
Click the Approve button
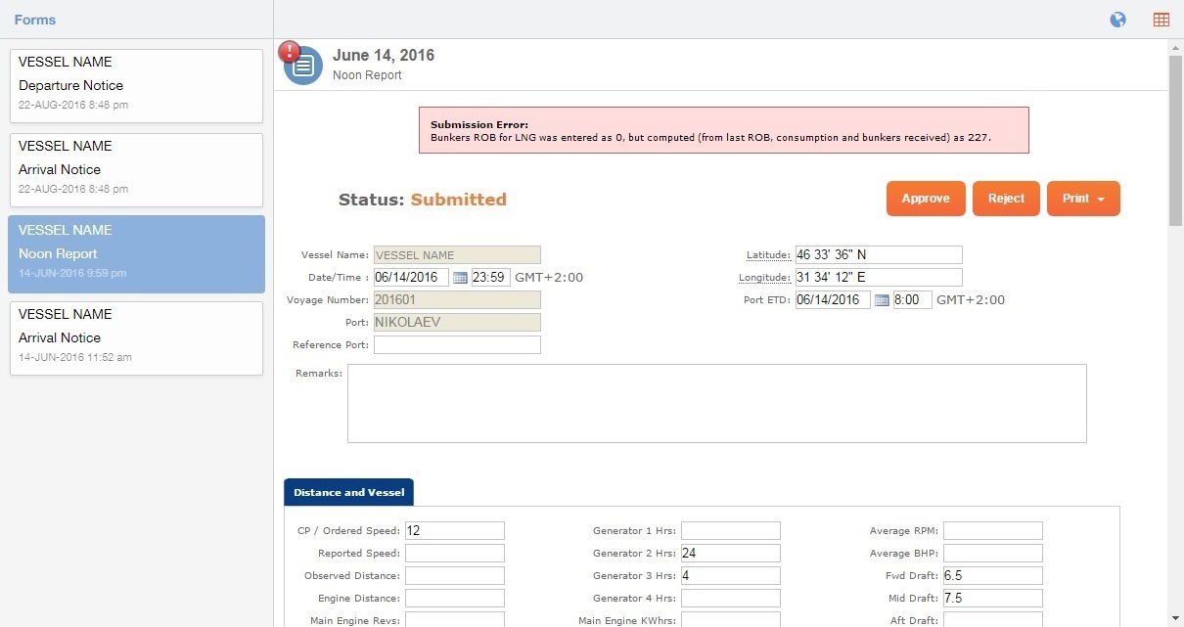pyautogui.click(x=925, y=198)
